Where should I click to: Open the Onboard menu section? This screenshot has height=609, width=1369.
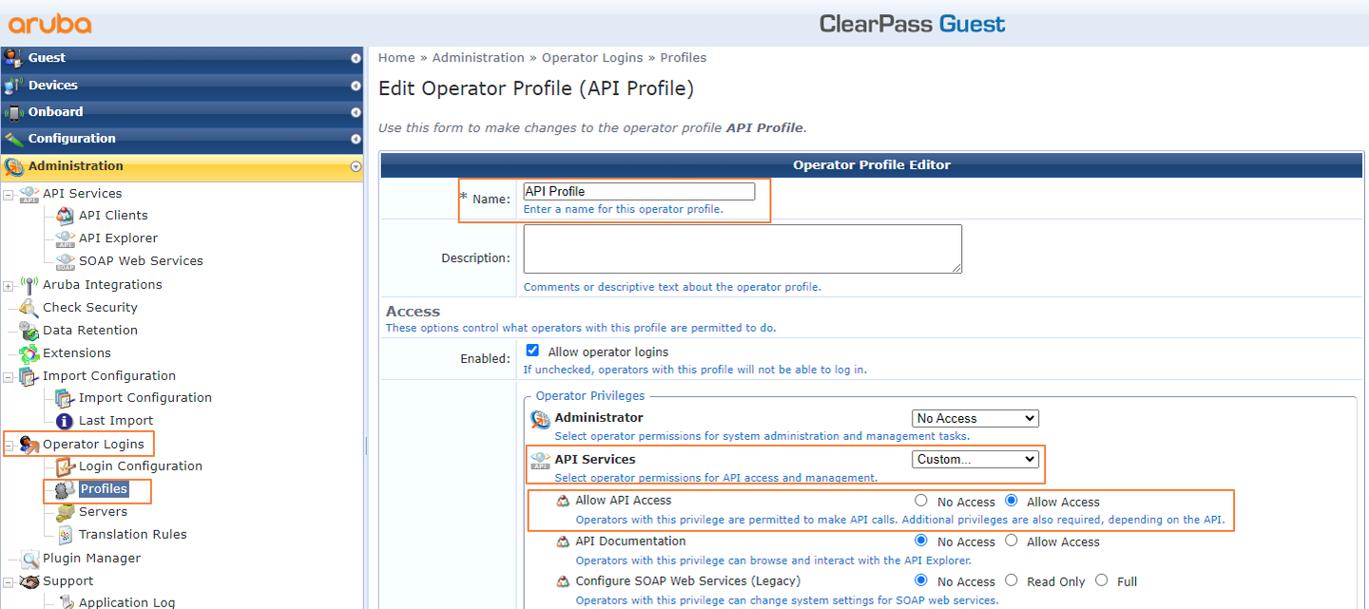click(x=182, y=112)
